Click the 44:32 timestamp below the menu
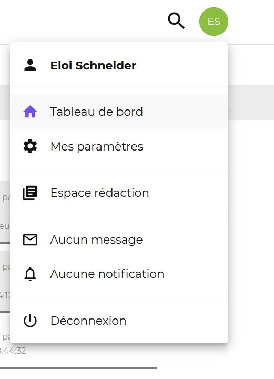 (13, 351)
